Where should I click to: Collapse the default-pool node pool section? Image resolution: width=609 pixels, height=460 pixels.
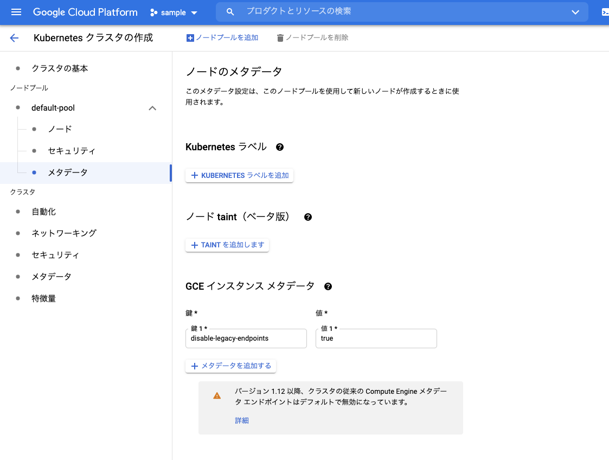pos(152,108)
